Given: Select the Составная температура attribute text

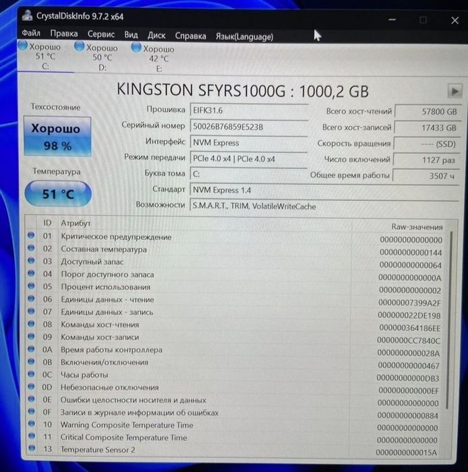Looking at the screenshot, I should (104, 249).
